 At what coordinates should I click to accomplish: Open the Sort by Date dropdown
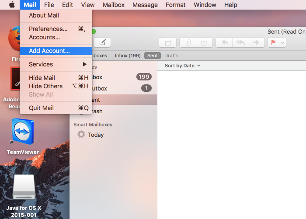click(x=182, y=66)
